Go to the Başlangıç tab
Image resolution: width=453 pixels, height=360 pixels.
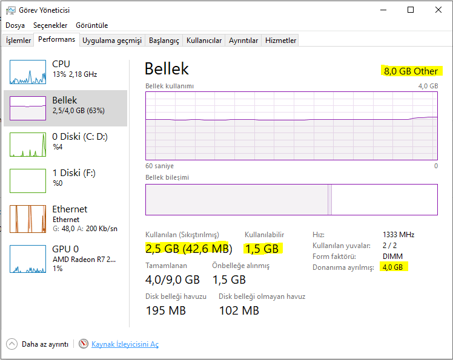164,41
